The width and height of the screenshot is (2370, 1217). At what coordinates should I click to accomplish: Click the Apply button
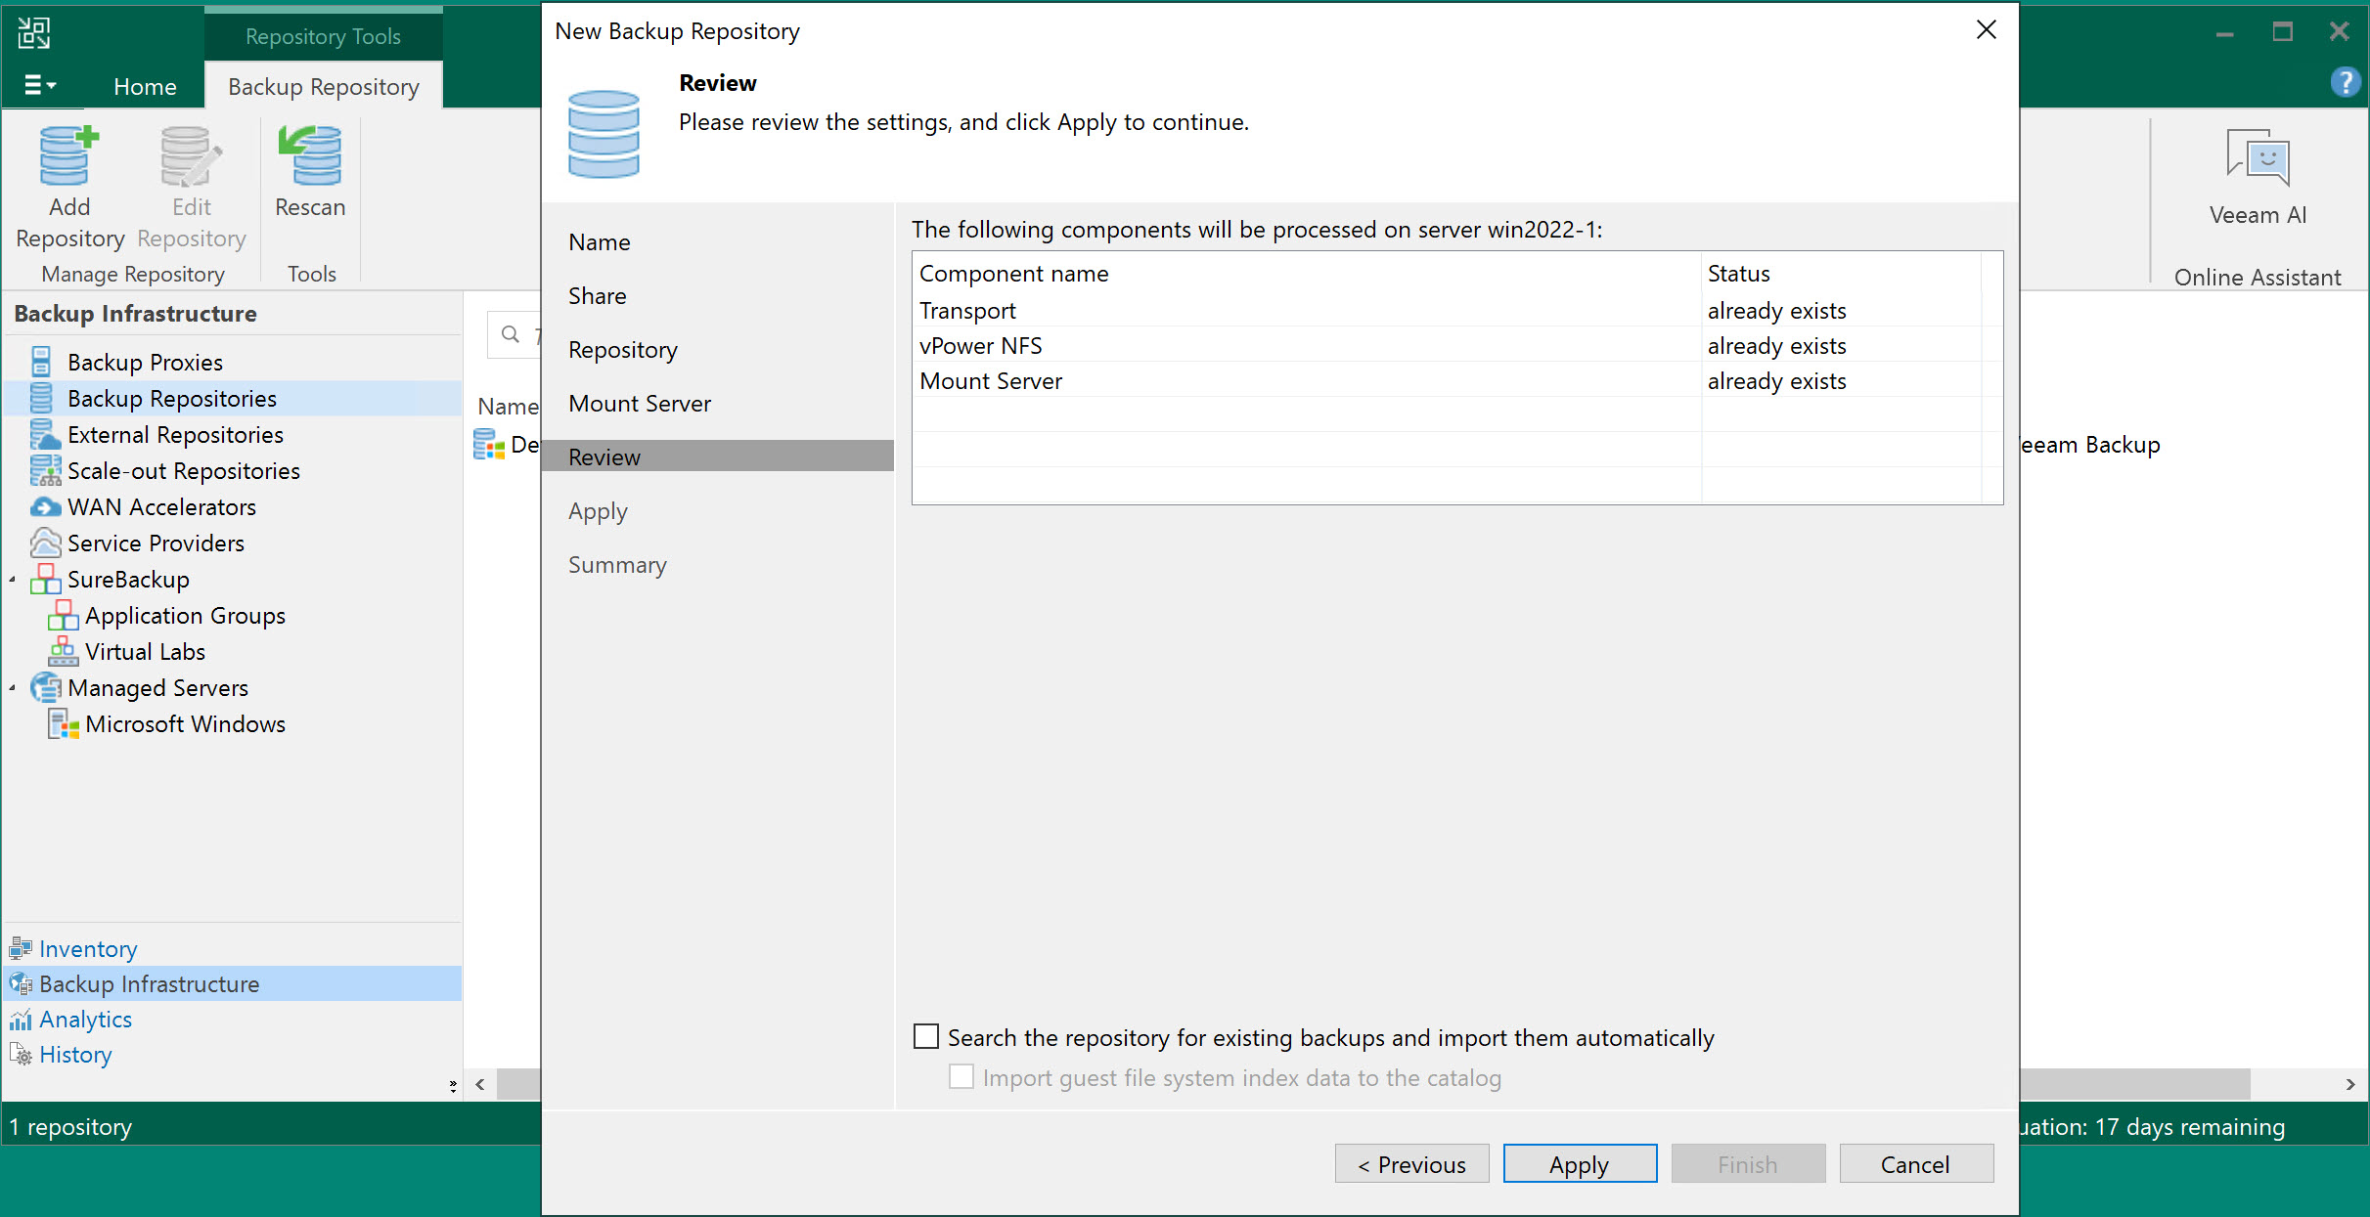tap(1579, 1164)
